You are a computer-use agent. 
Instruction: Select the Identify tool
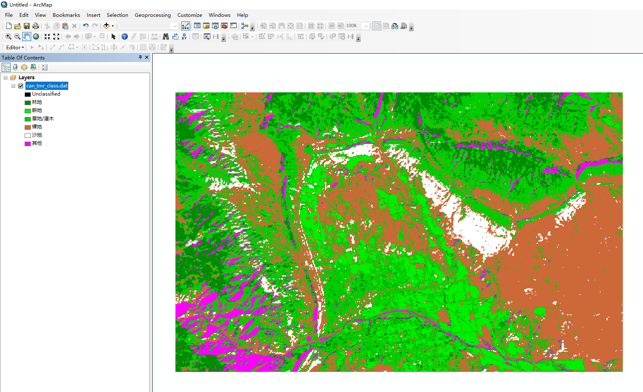[124, 37]
